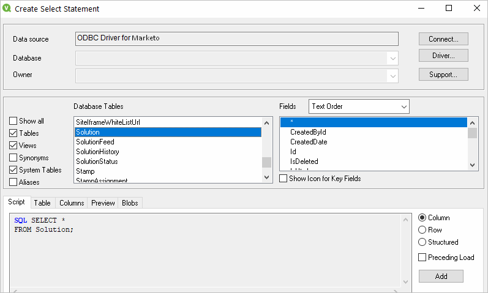This screenshot has width=488, height=293.
Task: Expand the Owner dropdown
Action: 392,75
